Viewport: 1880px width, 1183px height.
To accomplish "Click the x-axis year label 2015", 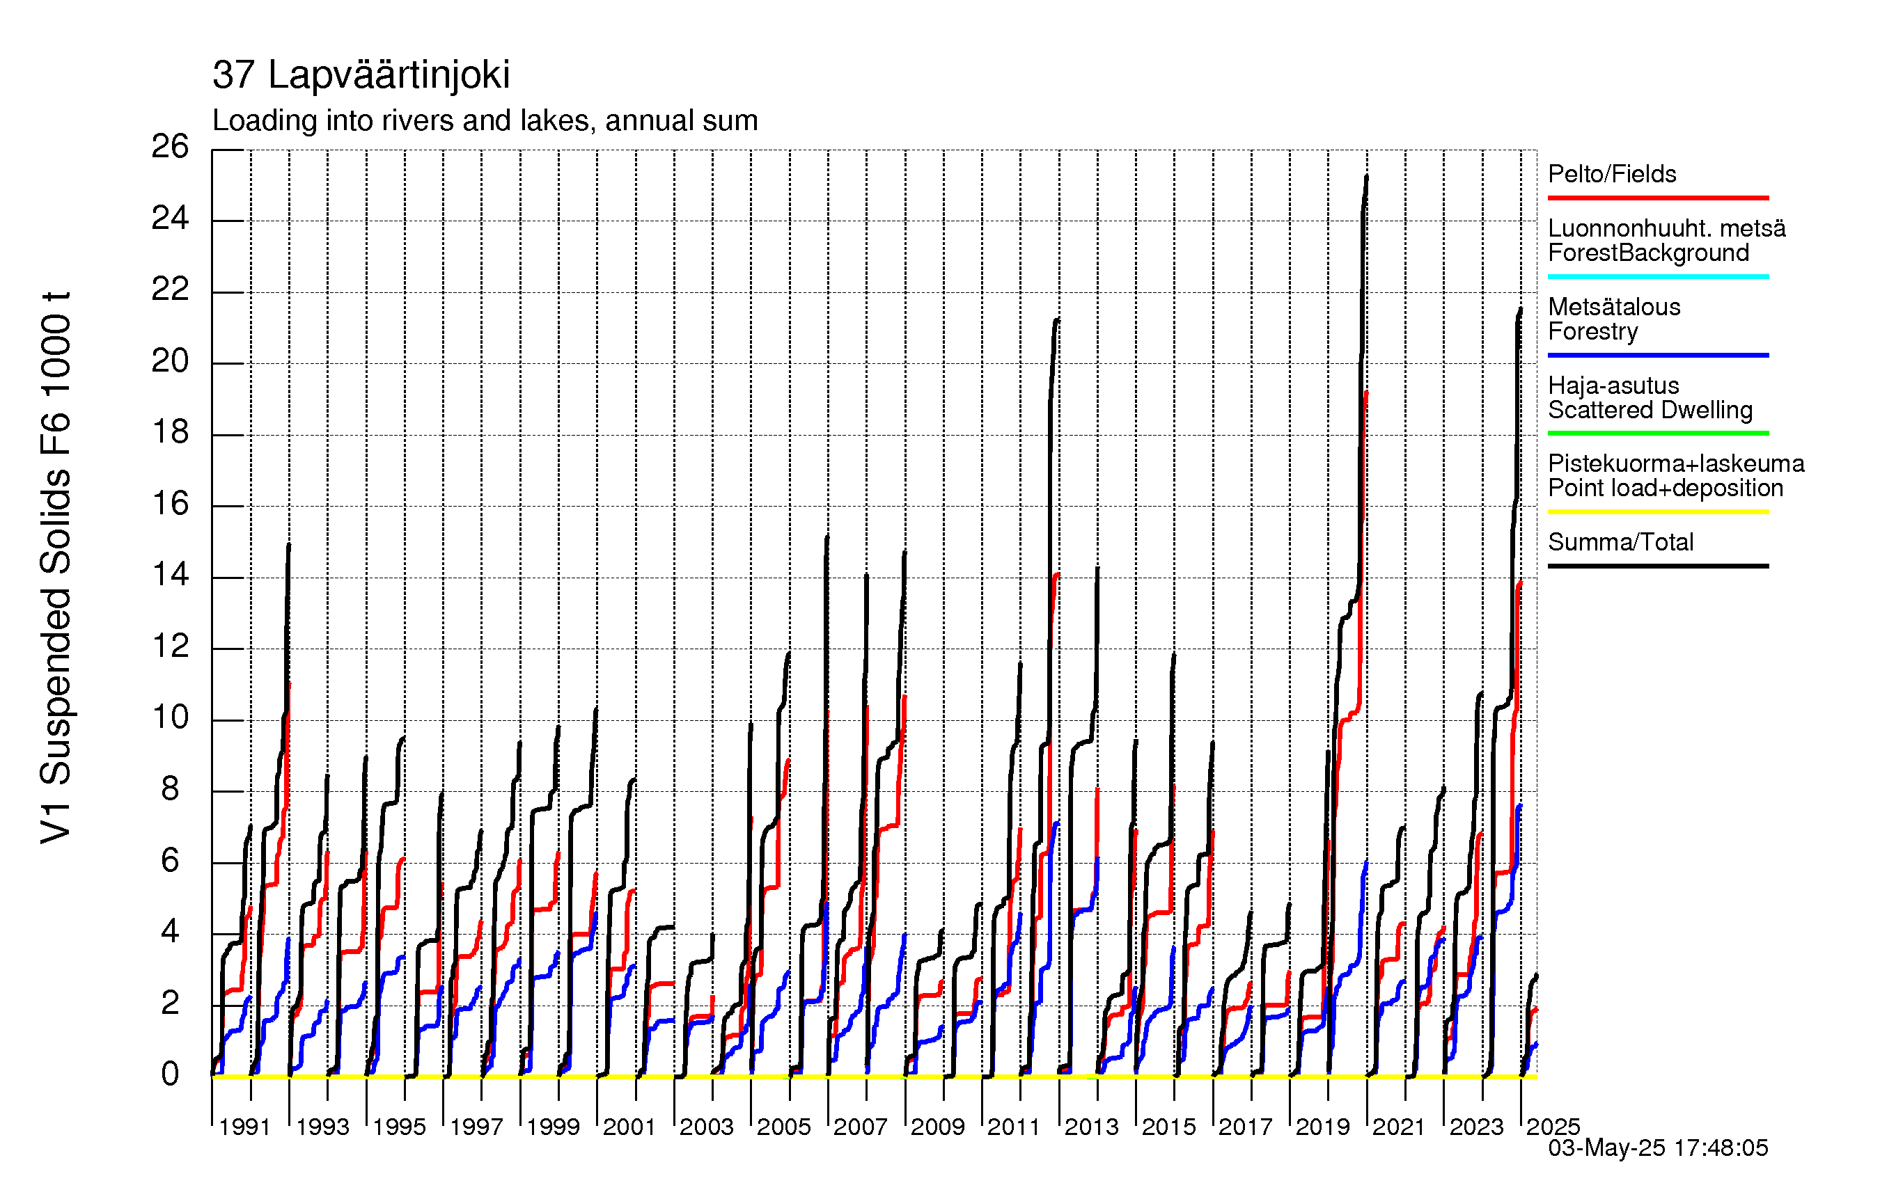I will click(x=1169, y=1127).
